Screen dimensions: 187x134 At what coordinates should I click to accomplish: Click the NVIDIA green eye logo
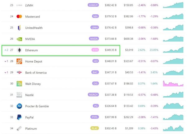point(19,39)
